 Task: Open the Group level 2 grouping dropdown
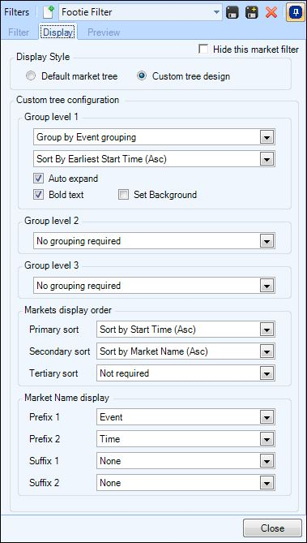(x=154, y=241)
